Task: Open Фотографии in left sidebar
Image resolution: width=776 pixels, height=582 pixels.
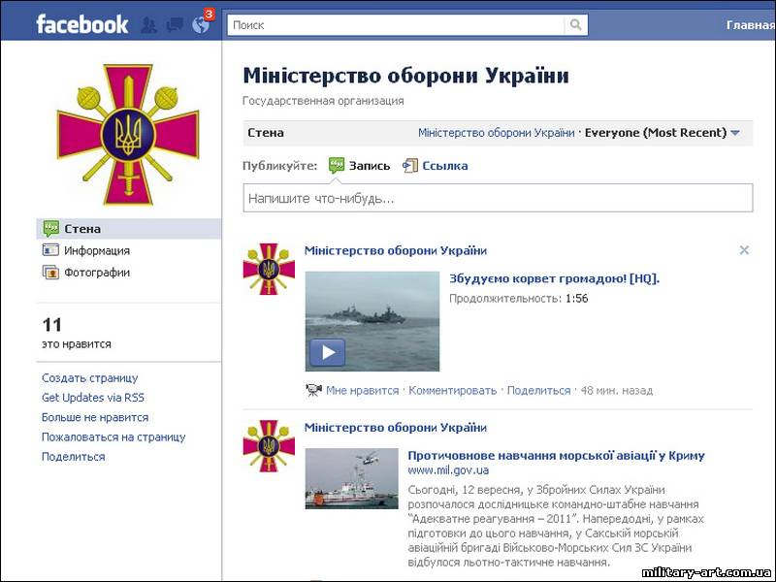Action: pos(96,273)
